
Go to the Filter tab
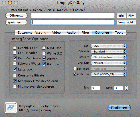coord(85,33)
